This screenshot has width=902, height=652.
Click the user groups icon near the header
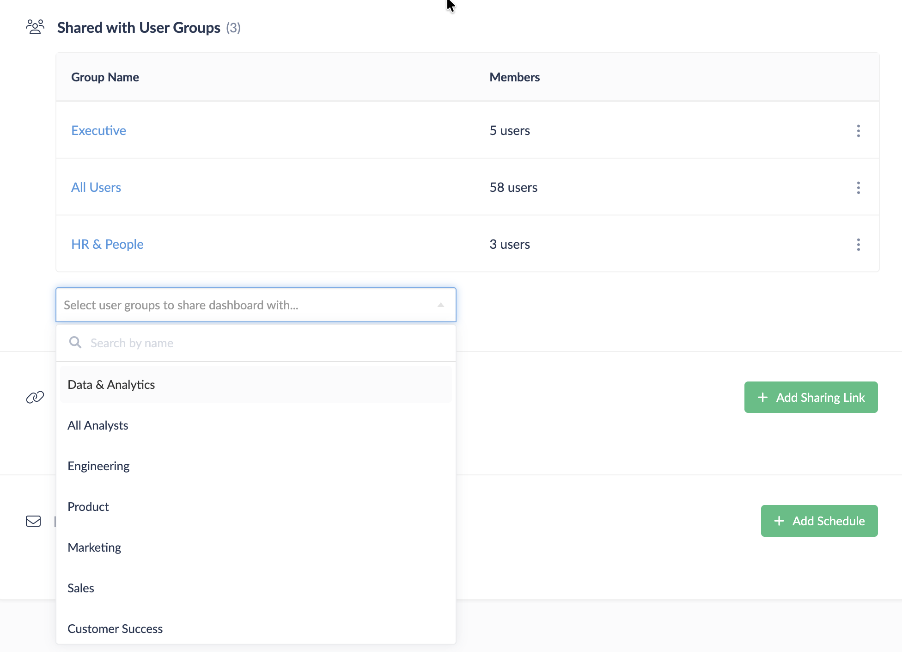(35, 27)
